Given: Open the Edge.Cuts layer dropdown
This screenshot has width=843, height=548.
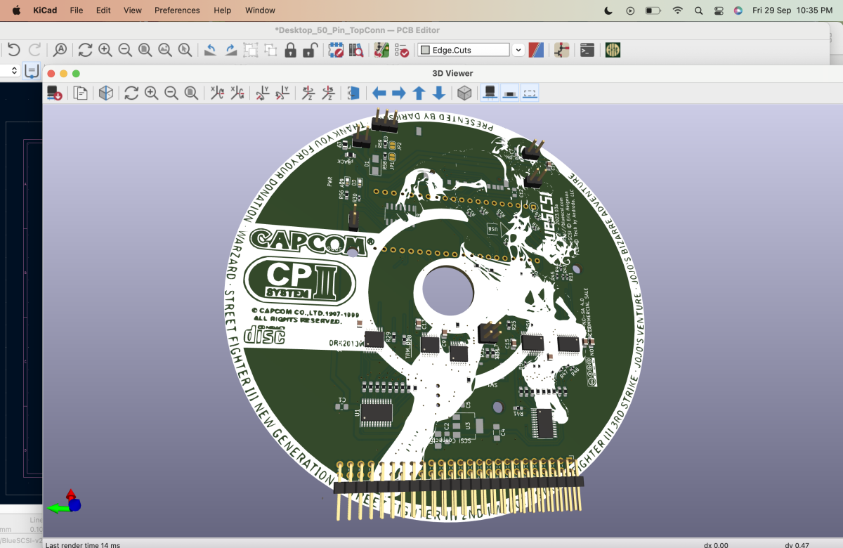Looking at the screenshot, I should coord(471,50).
